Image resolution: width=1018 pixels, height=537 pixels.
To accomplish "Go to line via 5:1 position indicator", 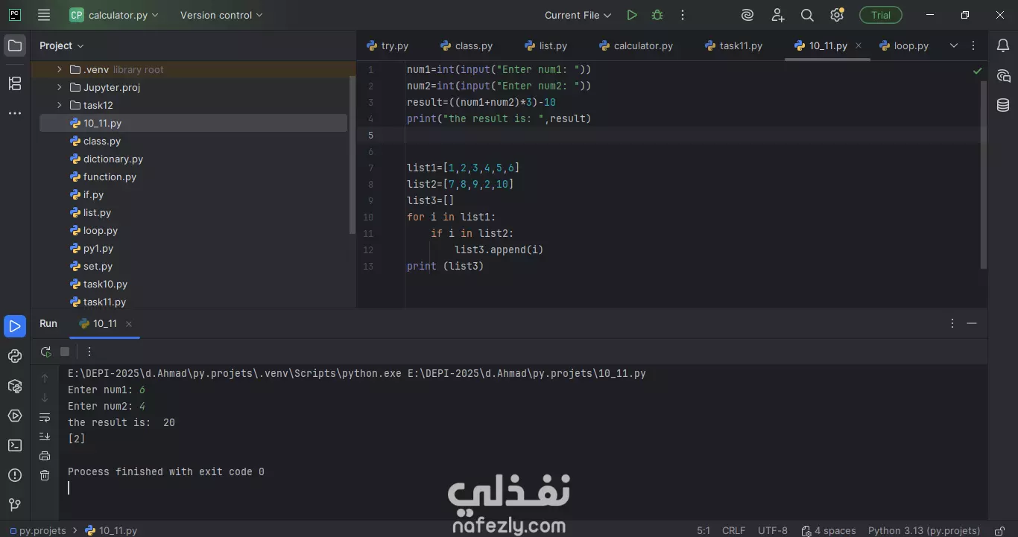I will click(704, 530).
